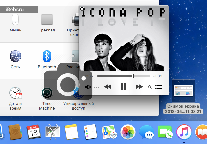Open Дата и время settings

click(15, 93)
